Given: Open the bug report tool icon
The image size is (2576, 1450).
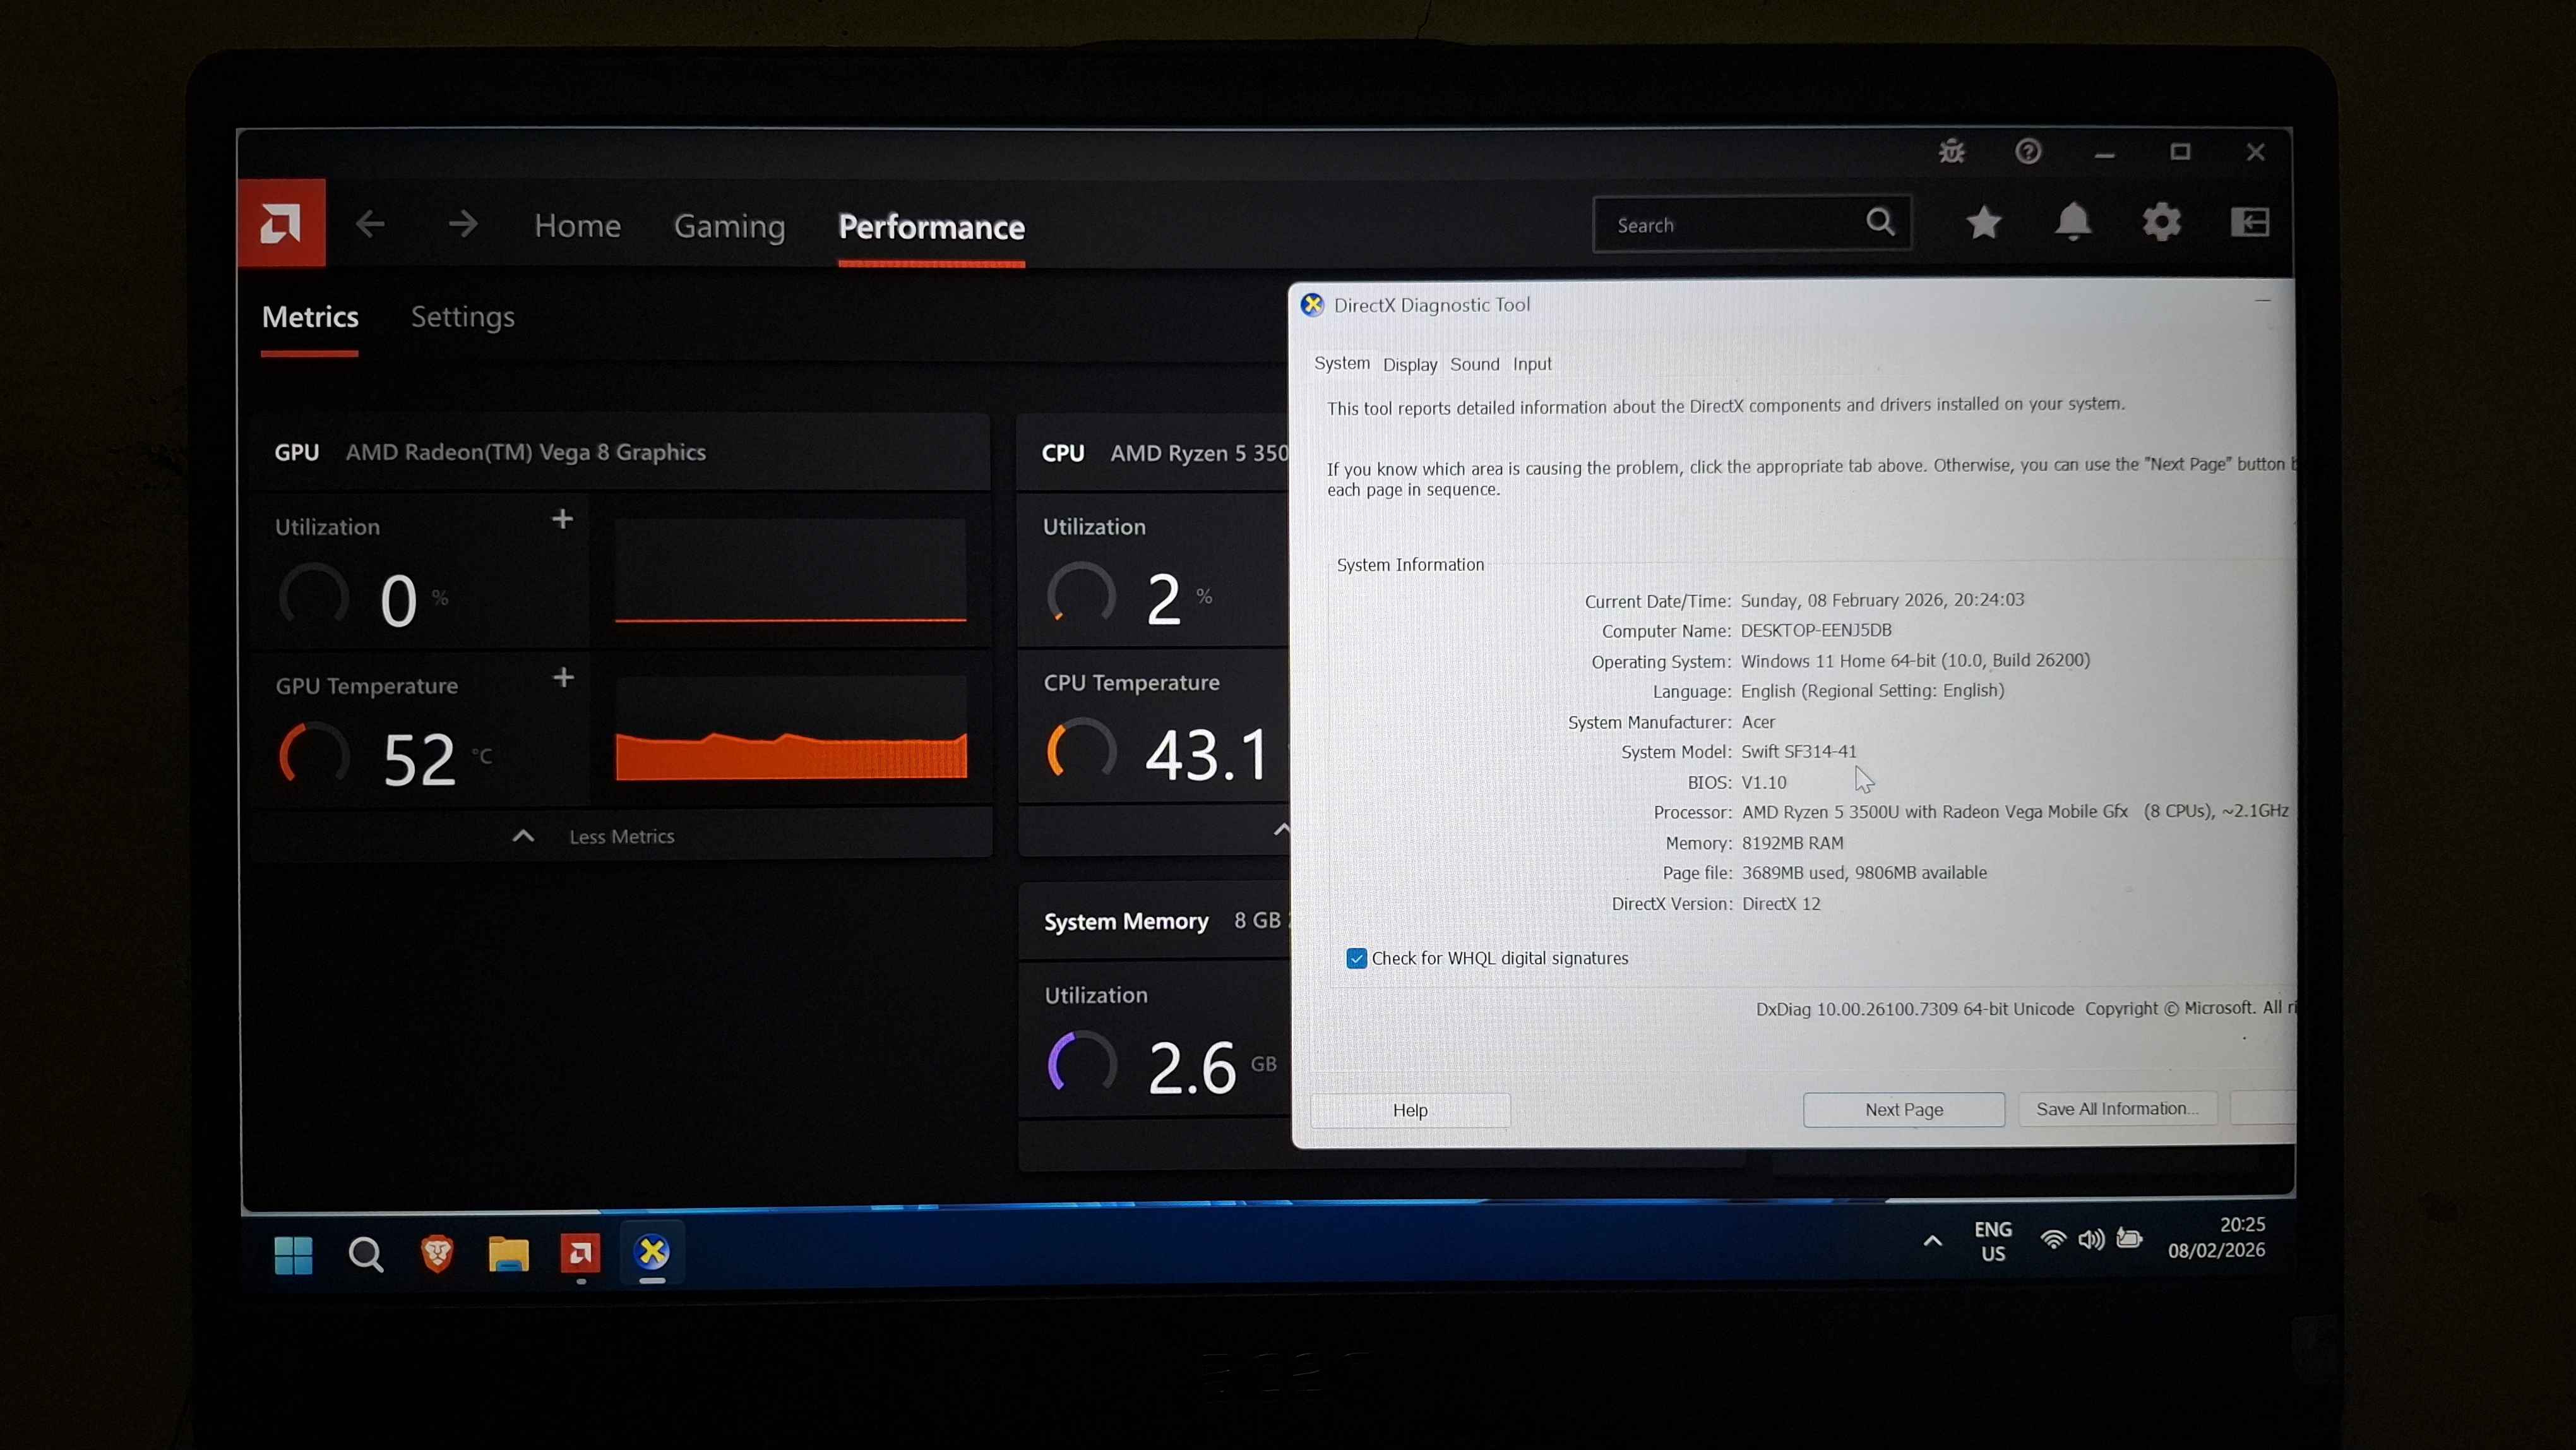Looking at the screenshot, I should point(1951,152).
